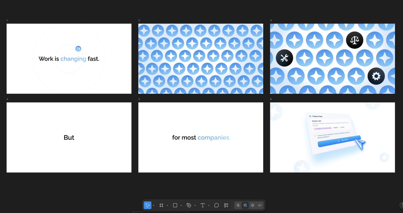The image size is (403, 213).
Task: Select the Text tool
Action: tap(203, 205)
